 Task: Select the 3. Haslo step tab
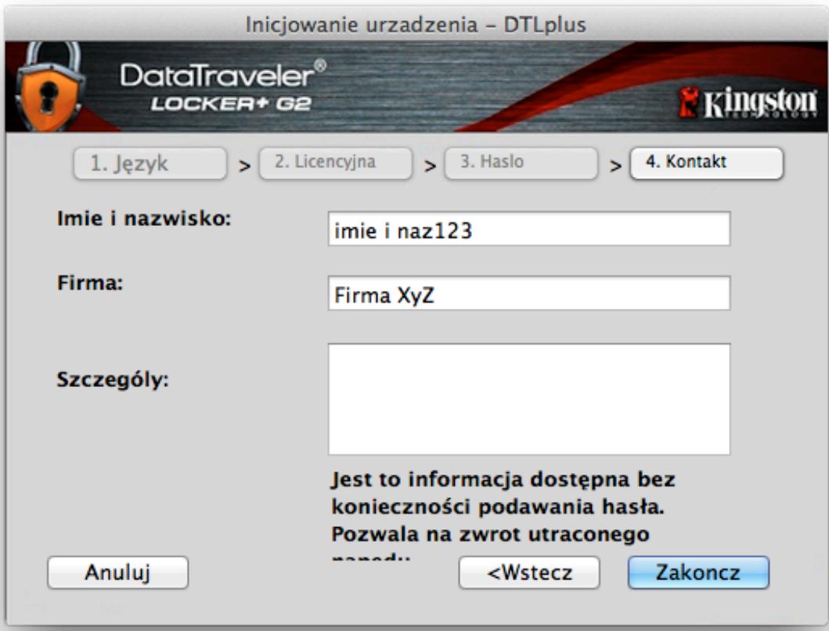[521, 163]
